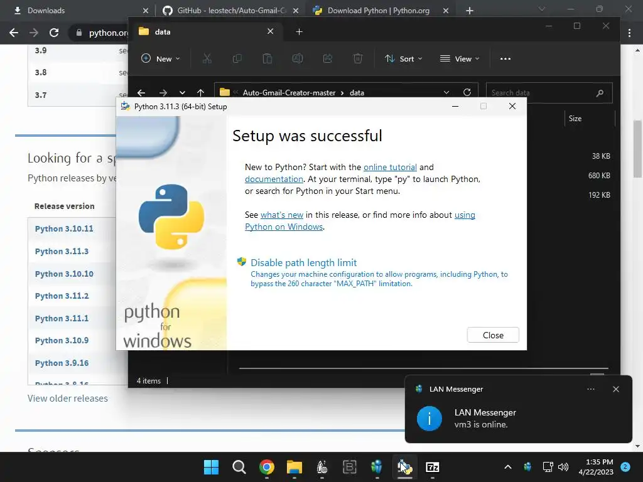Close the Downloads browser tab
643x482 pixels.
[x=146, y=11]
